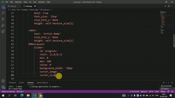Close the unsaved music.py tab dot
This screenshot has width=175, height=98.
coord(35,6)
